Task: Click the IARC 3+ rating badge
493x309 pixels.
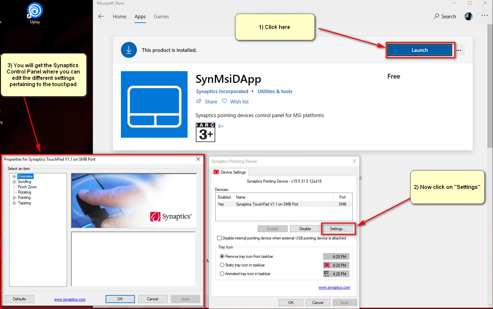Action: pos(206,132)
